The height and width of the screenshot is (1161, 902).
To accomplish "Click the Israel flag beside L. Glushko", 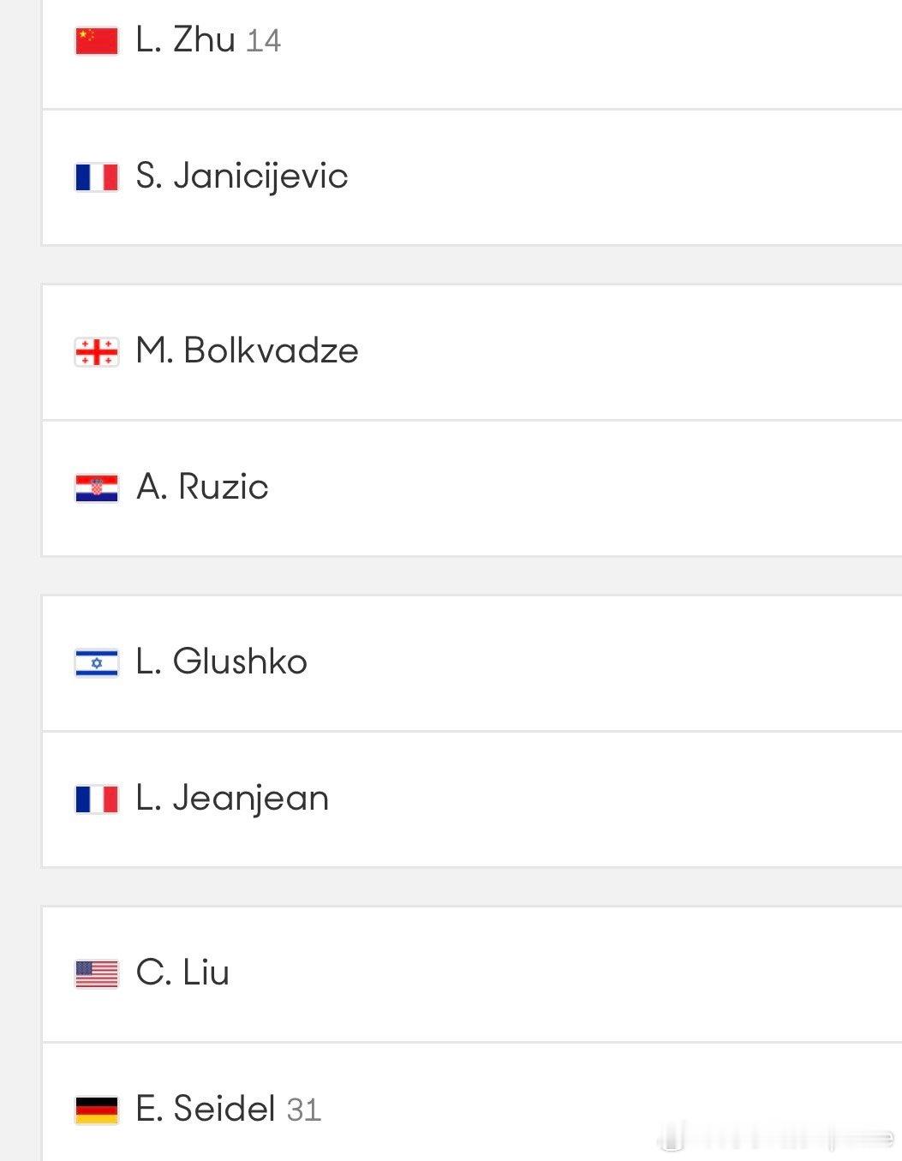I will (x=96, y=662).
